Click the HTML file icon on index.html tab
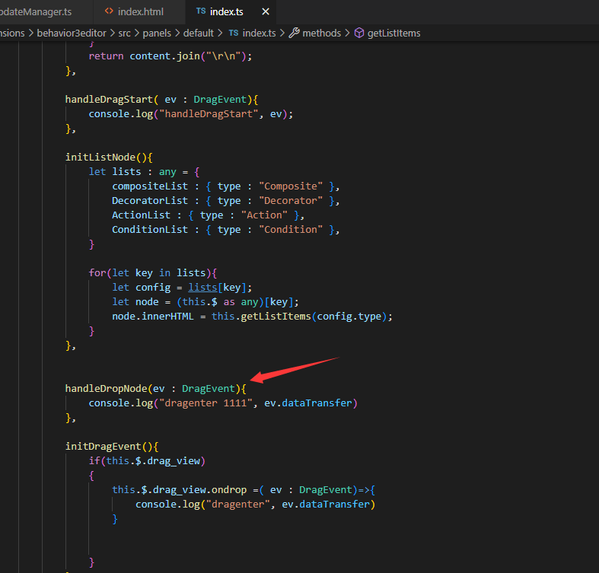This screenshot has width=599, height=573. pyautogui.click(x=109, y=11)
